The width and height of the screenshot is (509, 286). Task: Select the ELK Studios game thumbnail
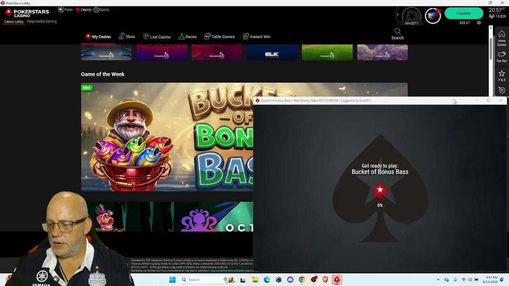[x=272, y=52]
